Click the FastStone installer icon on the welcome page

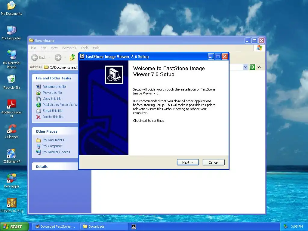coord(114,75)
